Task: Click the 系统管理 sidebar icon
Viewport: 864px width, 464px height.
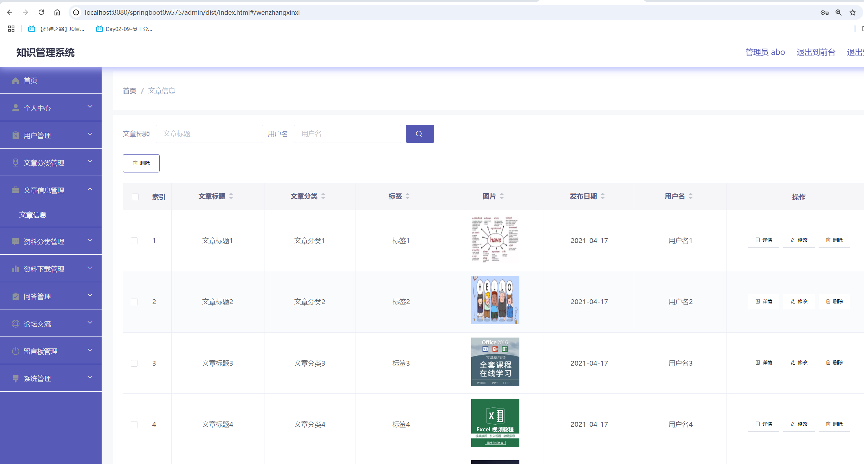Action: pyautogui.click(x=15, y=378)
